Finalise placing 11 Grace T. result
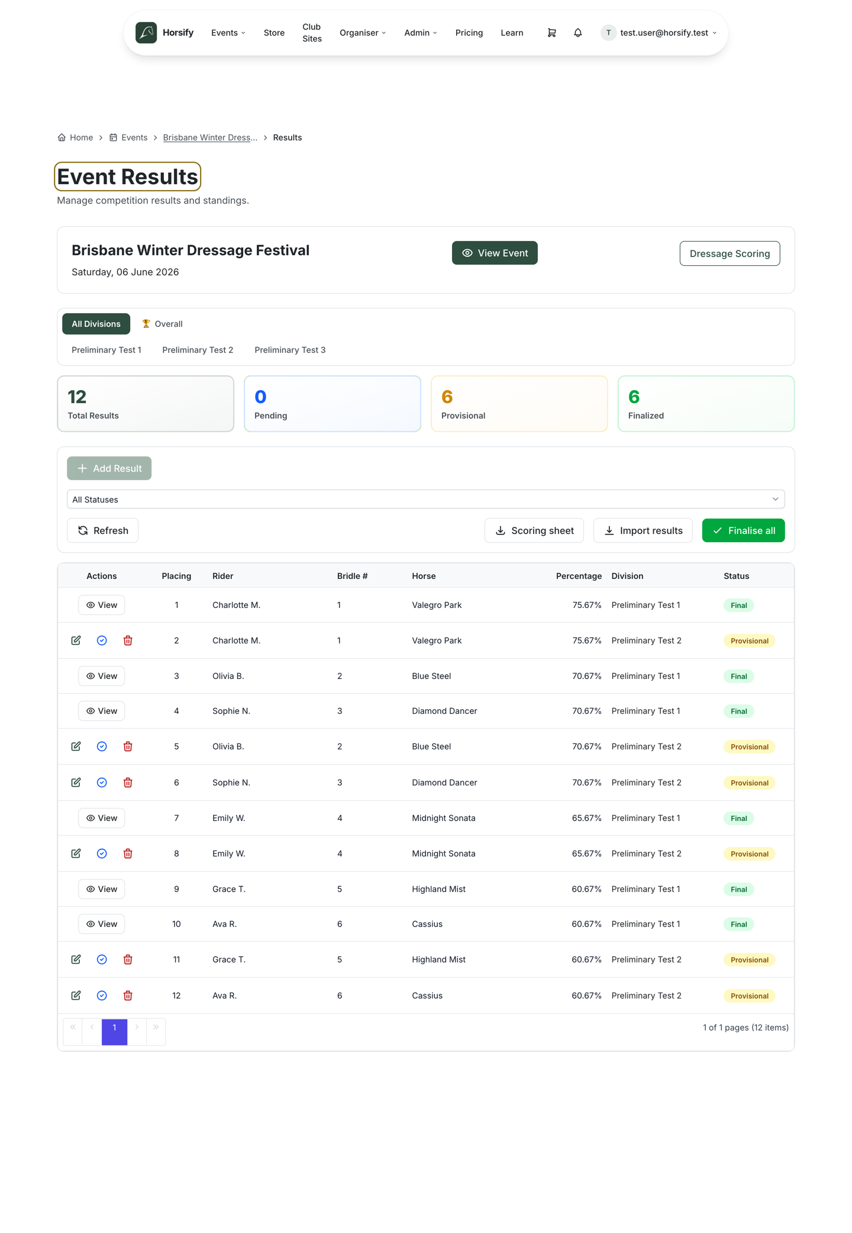Image resolution: width=852 pixels, height=1233 pixels. click(x=102, y=960)
